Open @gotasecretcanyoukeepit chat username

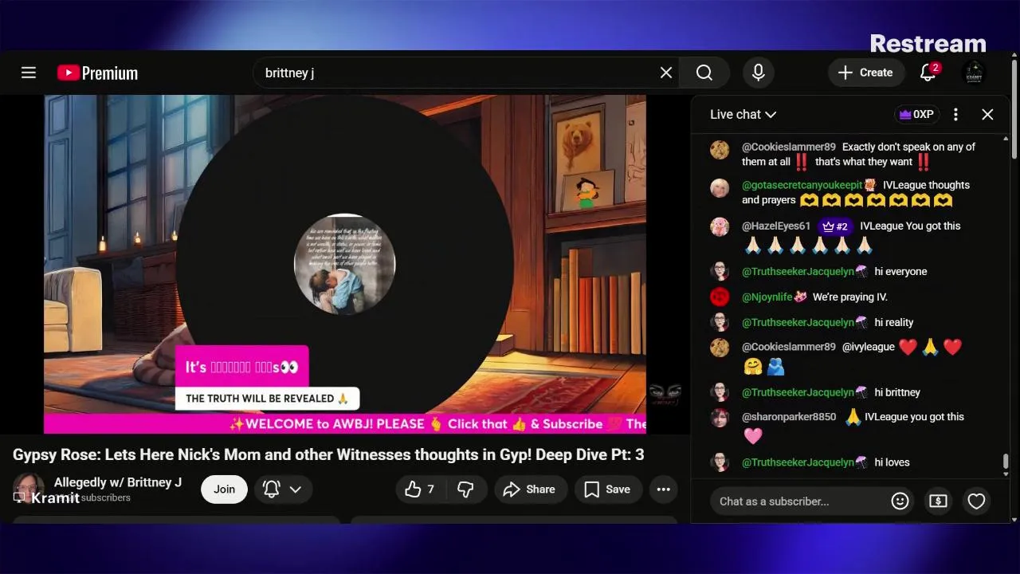coord(802,185)
